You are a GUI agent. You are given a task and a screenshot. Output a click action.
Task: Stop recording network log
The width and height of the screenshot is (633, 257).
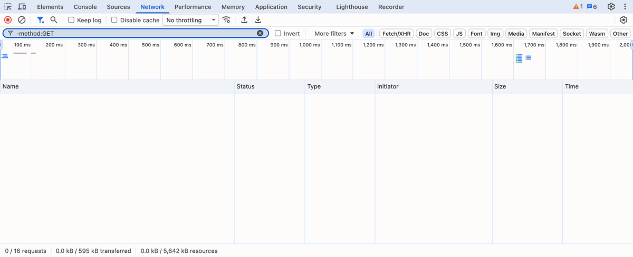pyautogui.click(x=8, y=20)
